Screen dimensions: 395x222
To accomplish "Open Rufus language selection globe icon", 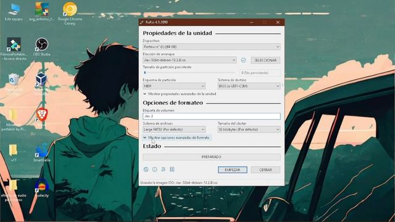I will pyautogui.click(x=146, y=170).
